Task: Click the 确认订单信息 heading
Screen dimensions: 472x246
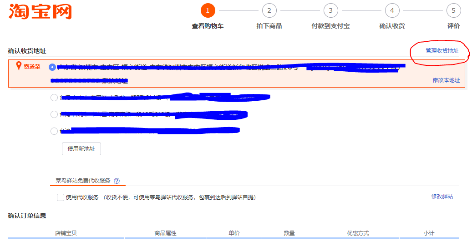Action: tap(27, 216)
